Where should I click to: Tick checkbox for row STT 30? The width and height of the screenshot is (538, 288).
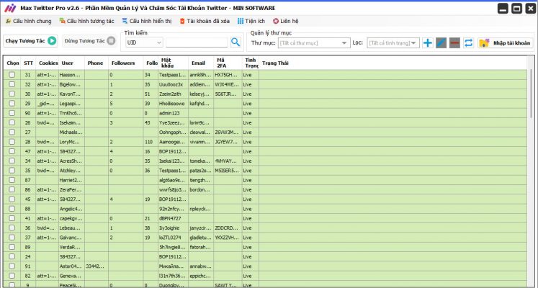pos(12,94)
